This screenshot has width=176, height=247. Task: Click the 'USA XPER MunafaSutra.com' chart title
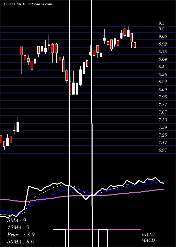point(28,4)
